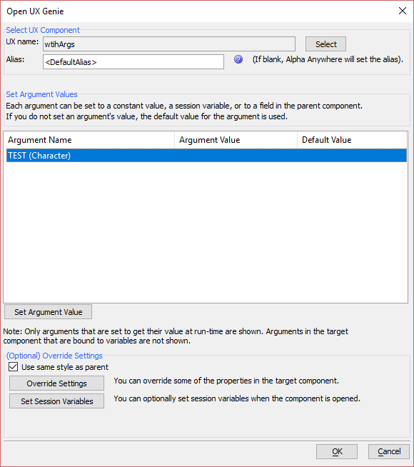
Task: Click into the Alias input field
Action: tap(133, 61)
